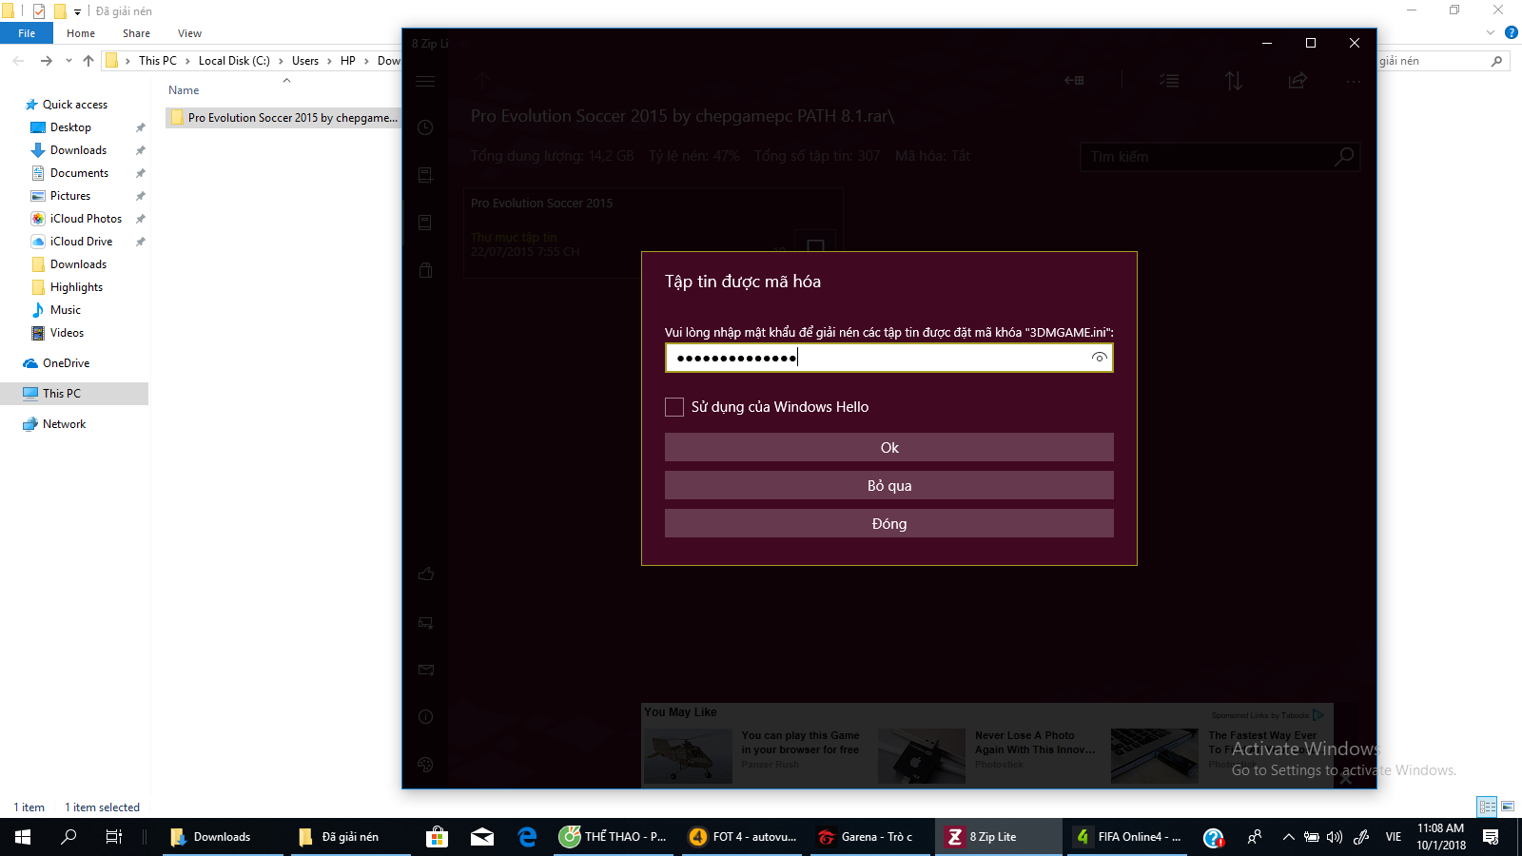Sort by the Name column header
The height and width of the screenshot is (856, 1522).
184,90
